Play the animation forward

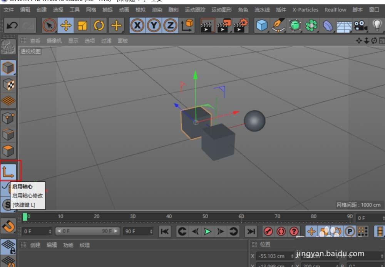[x=208, y=231]
